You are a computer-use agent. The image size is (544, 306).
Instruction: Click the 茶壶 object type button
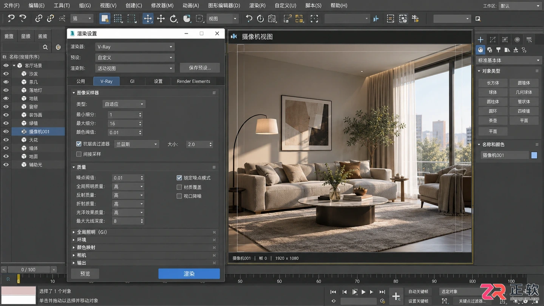coord(493,121)
